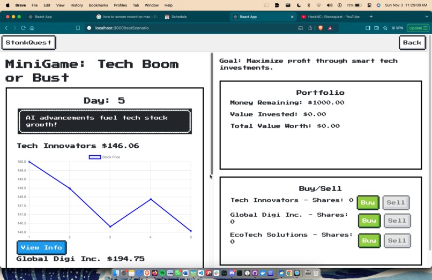Click the Back button
Viewport: 432px width, 280px height.
click(x=412, y=43)
